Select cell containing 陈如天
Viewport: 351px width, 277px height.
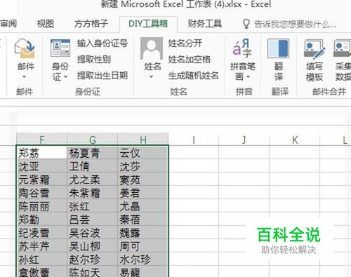(92, 272)
